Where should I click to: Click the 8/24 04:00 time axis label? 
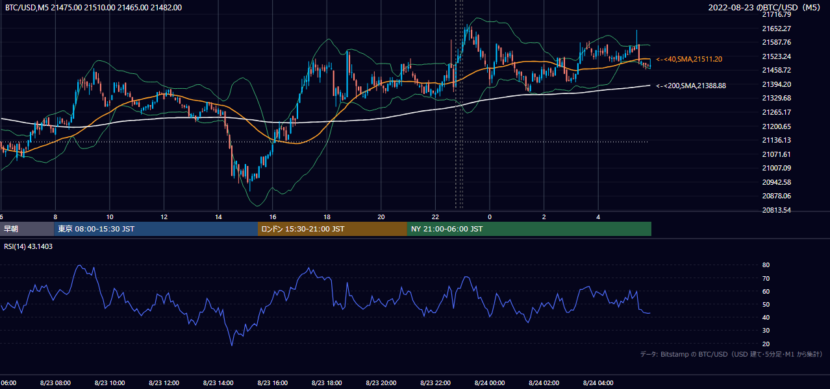pyautogui.click(x=598, y=383)
